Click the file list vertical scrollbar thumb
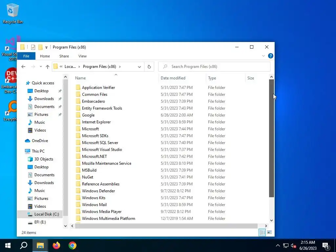This screenshot has width=336, height=252. [x=271, y=138]
